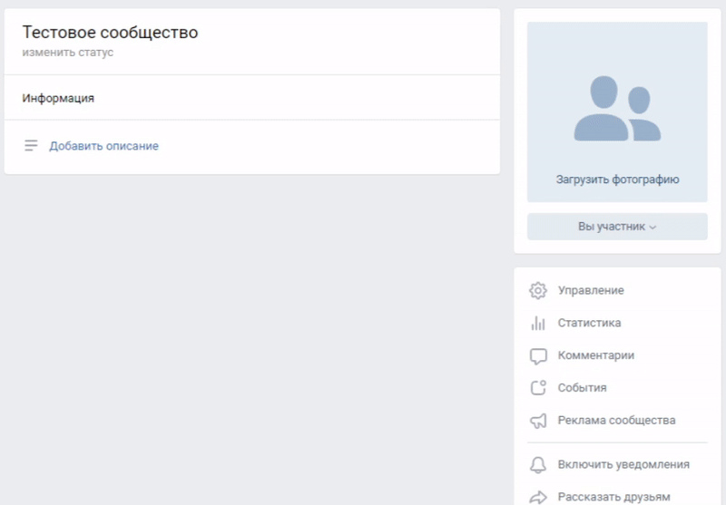The height and width of the screenshot is (505, 726).
Task: Click the Добавить описание link
Action: pyautogui.click(x=103, y=146)
